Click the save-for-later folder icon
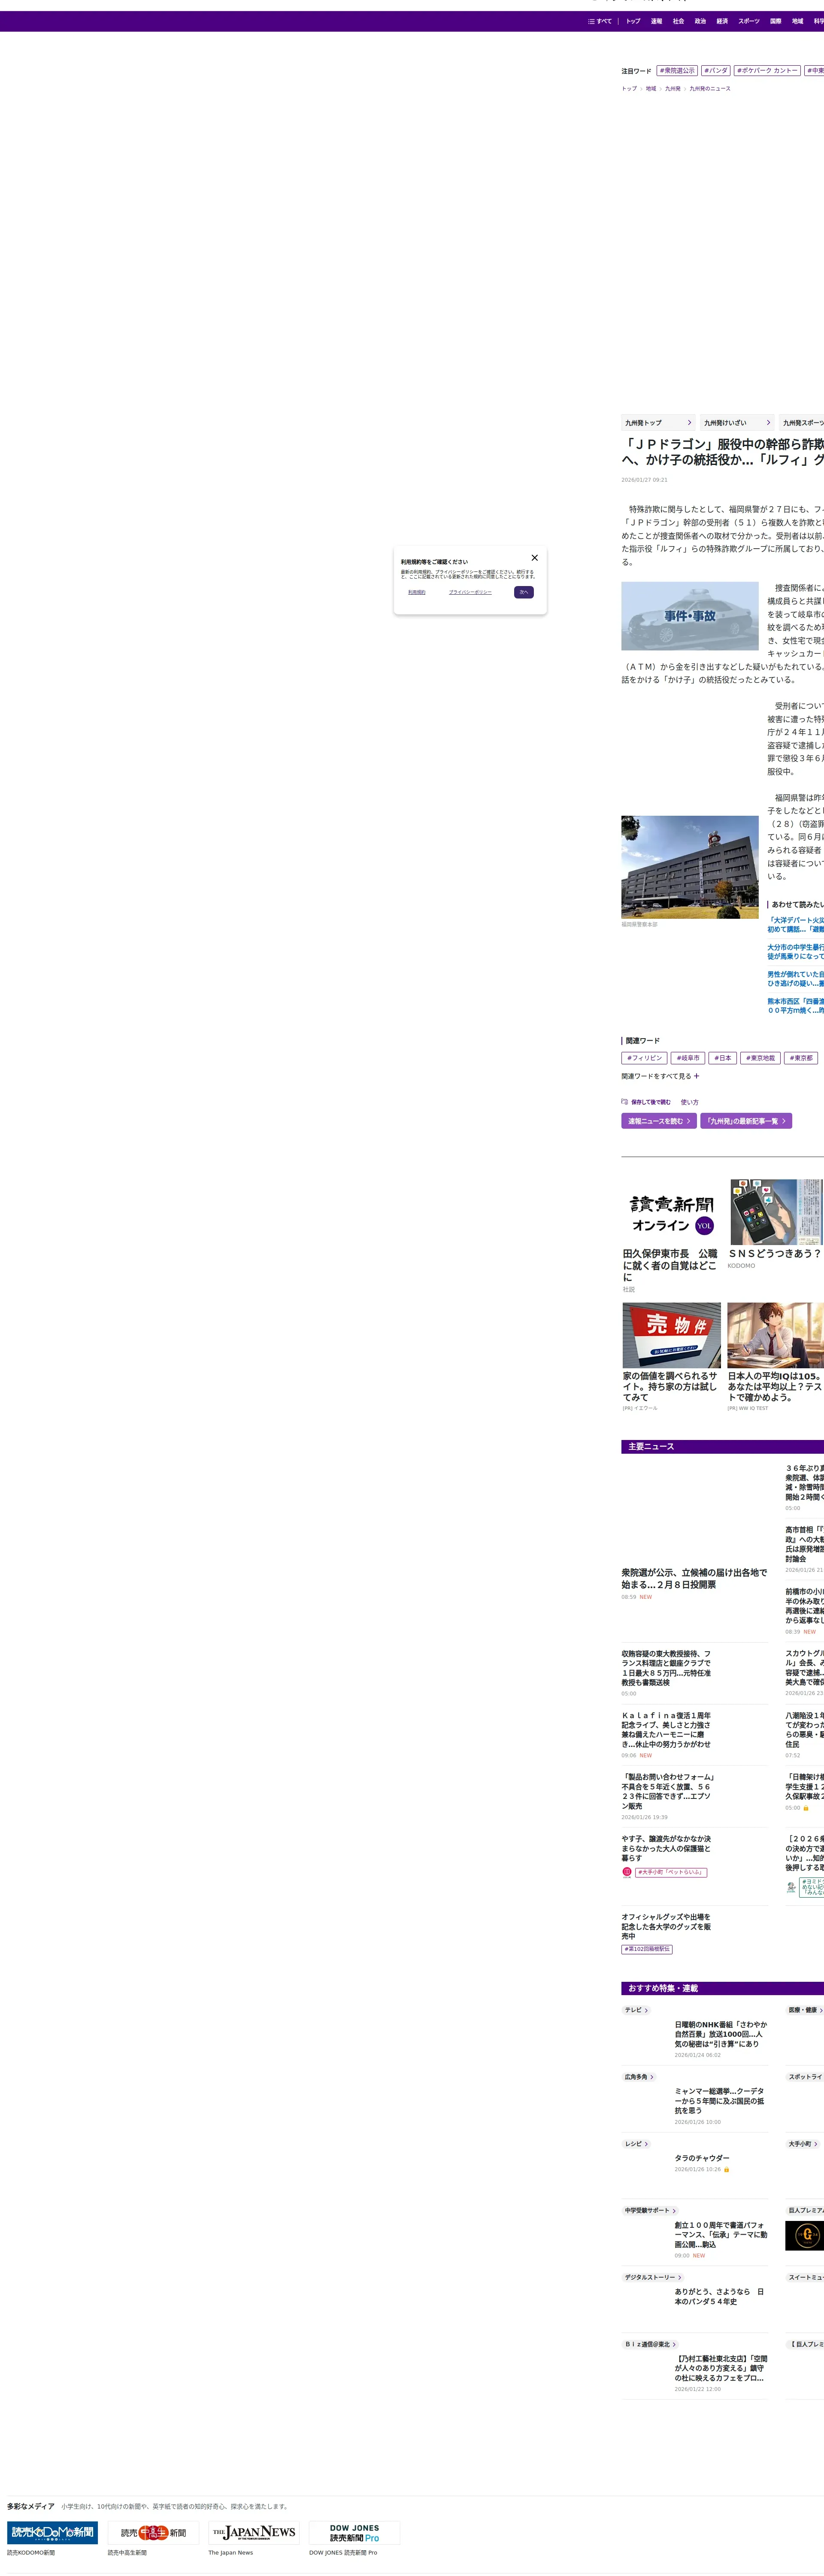Screen dimensions: 824x2576 (624, 1102)
